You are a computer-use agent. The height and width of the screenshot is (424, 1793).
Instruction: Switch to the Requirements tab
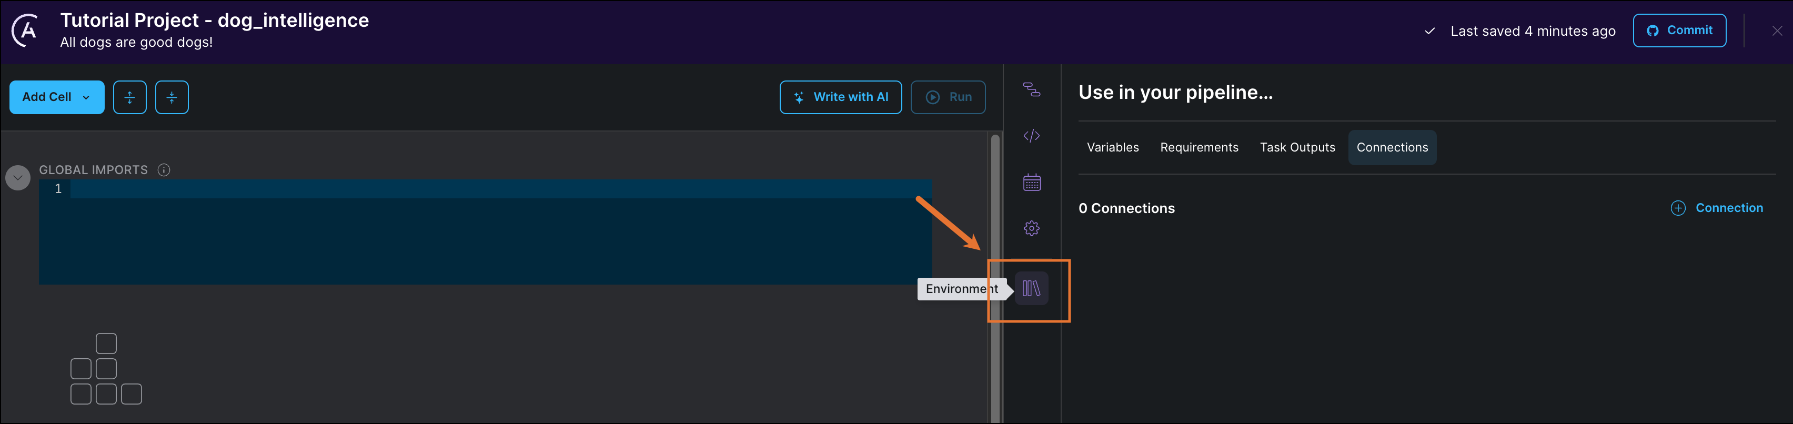[x=1198, y=148]
